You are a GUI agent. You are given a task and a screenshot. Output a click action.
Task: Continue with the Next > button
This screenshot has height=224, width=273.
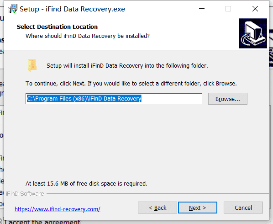pos(198,208)
